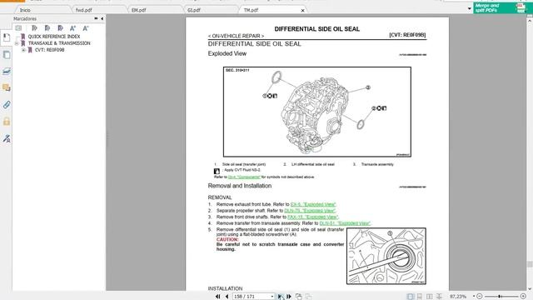
Task: Open the CVT: RE0F09B bookmark
Action: (50, 50)
